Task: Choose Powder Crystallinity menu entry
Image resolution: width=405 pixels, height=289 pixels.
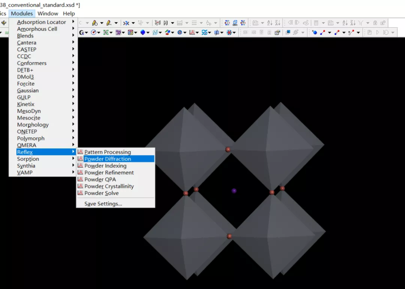Action: [115, 186]
